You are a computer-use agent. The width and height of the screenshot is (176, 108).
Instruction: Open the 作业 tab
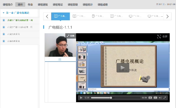point(30,5)
